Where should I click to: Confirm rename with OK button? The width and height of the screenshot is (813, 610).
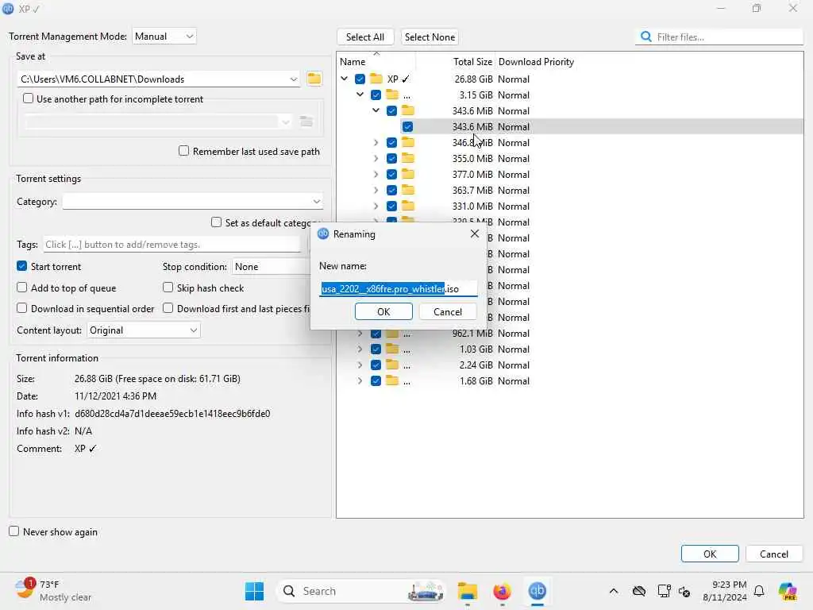point(383,311)
